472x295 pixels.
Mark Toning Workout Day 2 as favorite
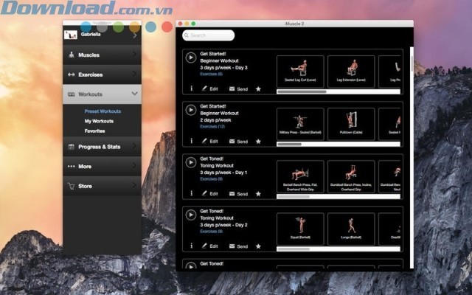(258, 246)
